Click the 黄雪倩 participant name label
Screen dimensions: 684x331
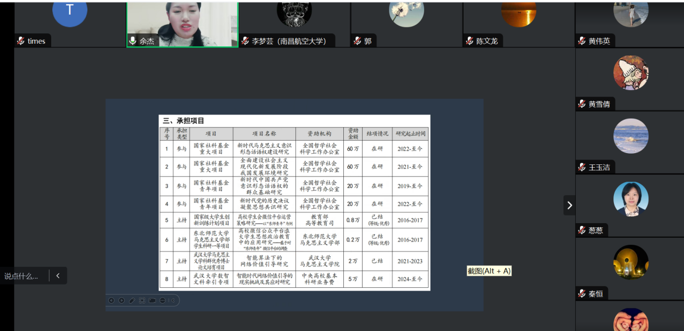(599, 104)
